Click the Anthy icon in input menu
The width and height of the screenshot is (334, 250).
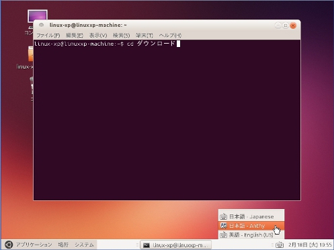point(224,226)
